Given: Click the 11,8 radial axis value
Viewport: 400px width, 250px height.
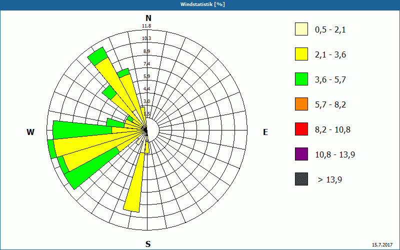Looking at the screenshot, I should (x=146, y=26).
